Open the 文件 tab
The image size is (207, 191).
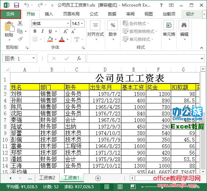point(10,14)
